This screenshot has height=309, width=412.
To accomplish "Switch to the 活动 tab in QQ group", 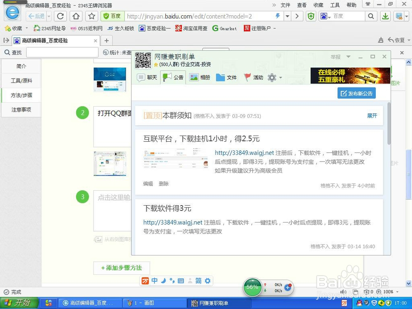I will pos(253,77).
